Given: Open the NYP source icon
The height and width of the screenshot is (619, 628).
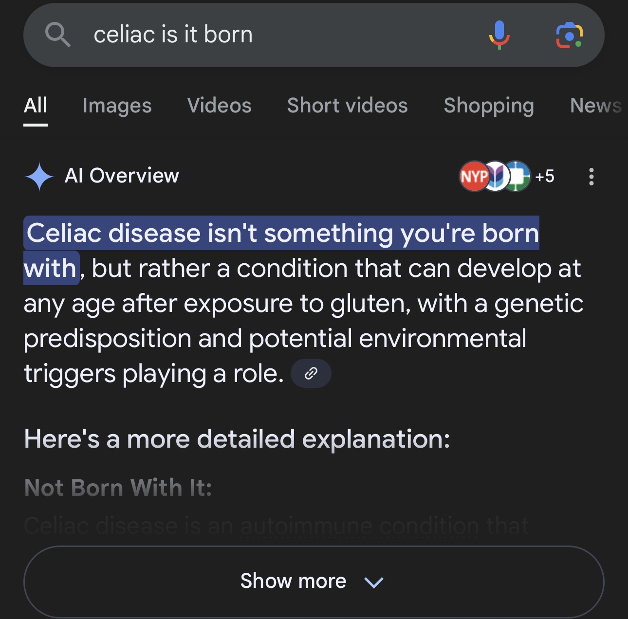Looking at the screenshot, I should [473, 176].
